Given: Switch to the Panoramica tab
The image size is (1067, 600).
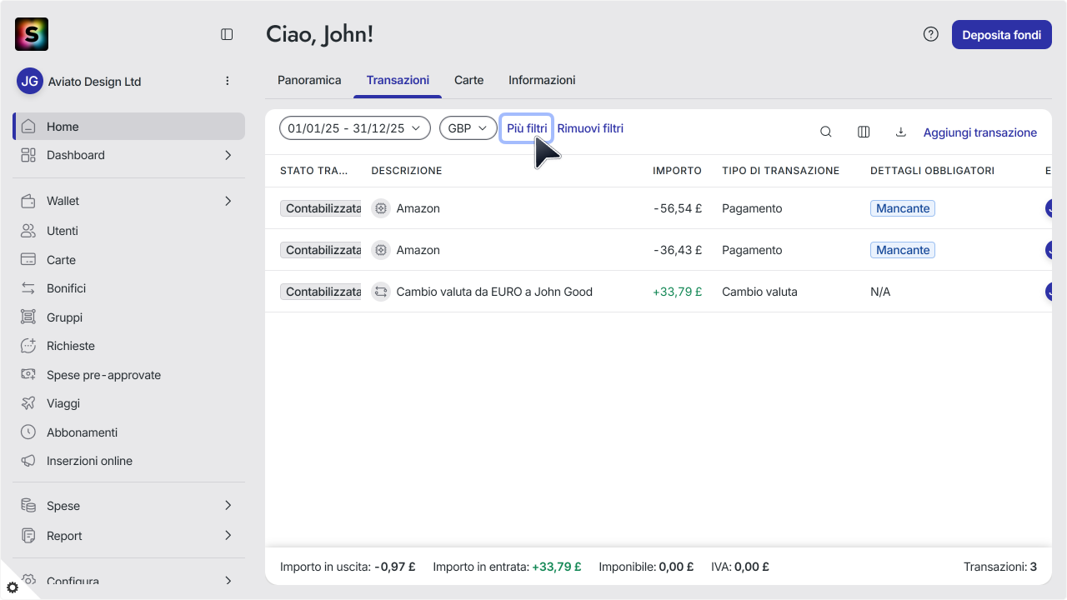Looking at the screenshot, I should pyautogui.click(x=309, y=80).
